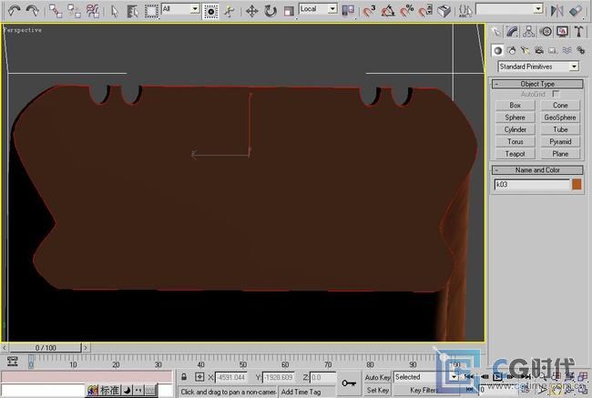
Task: Switch to the Create panel tab
Action: pyautogui.click(x=495, y=32)
